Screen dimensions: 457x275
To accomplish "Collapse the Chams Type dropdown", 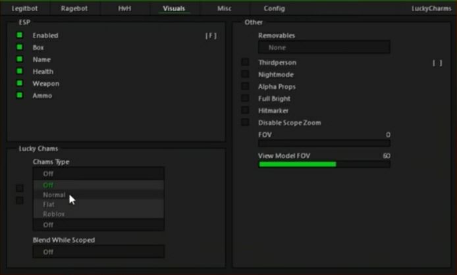I will (99, 174).
